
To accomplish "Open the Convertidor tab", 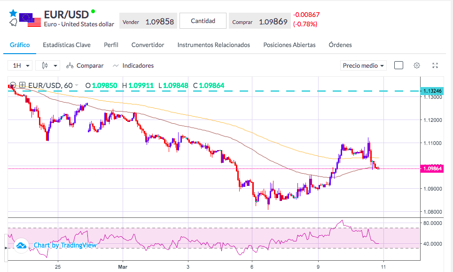I will [148, 45].
